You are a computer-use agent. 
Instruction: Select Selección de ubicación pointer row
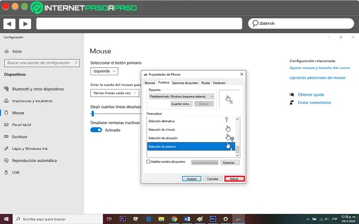tap(191, 138)
